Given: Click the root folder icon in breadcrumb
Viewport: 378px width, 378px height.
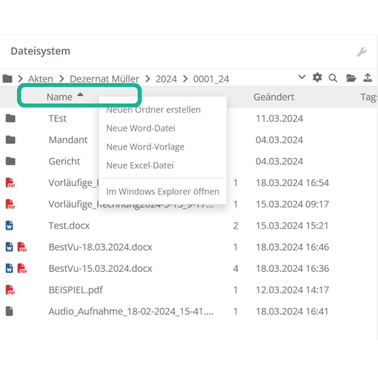Looking at the screenshot, I should point(8,79).
